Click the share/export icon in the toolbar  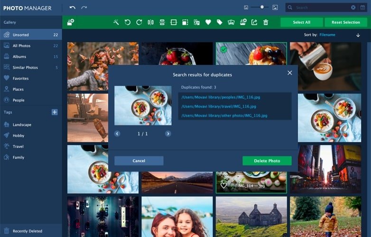pyautogui.click(x=254, y=22)
